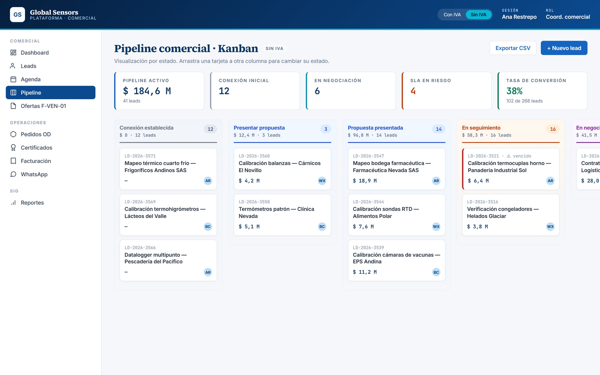Click the $ 18,9 M amount
This screenshot has height=375, width=600.
pos(365,181)
